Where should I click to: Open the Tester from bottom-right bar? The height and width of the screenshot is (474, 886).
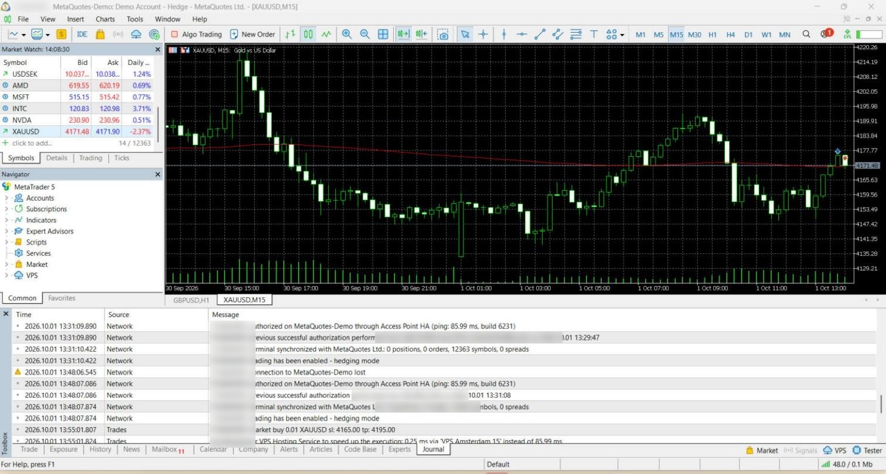867,450
